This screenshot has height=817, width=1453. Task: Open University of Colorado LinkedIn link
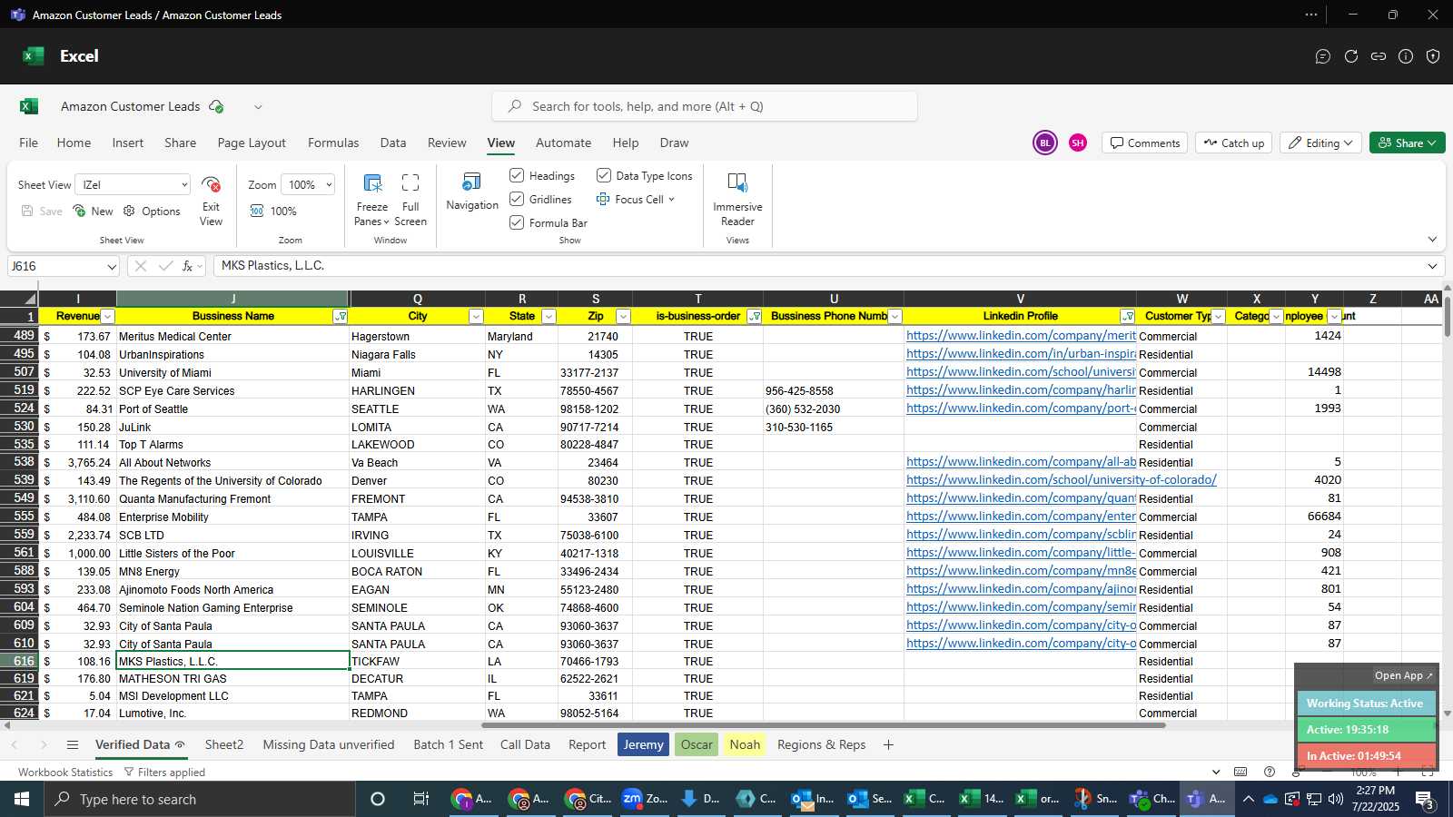coord(1061,480)
